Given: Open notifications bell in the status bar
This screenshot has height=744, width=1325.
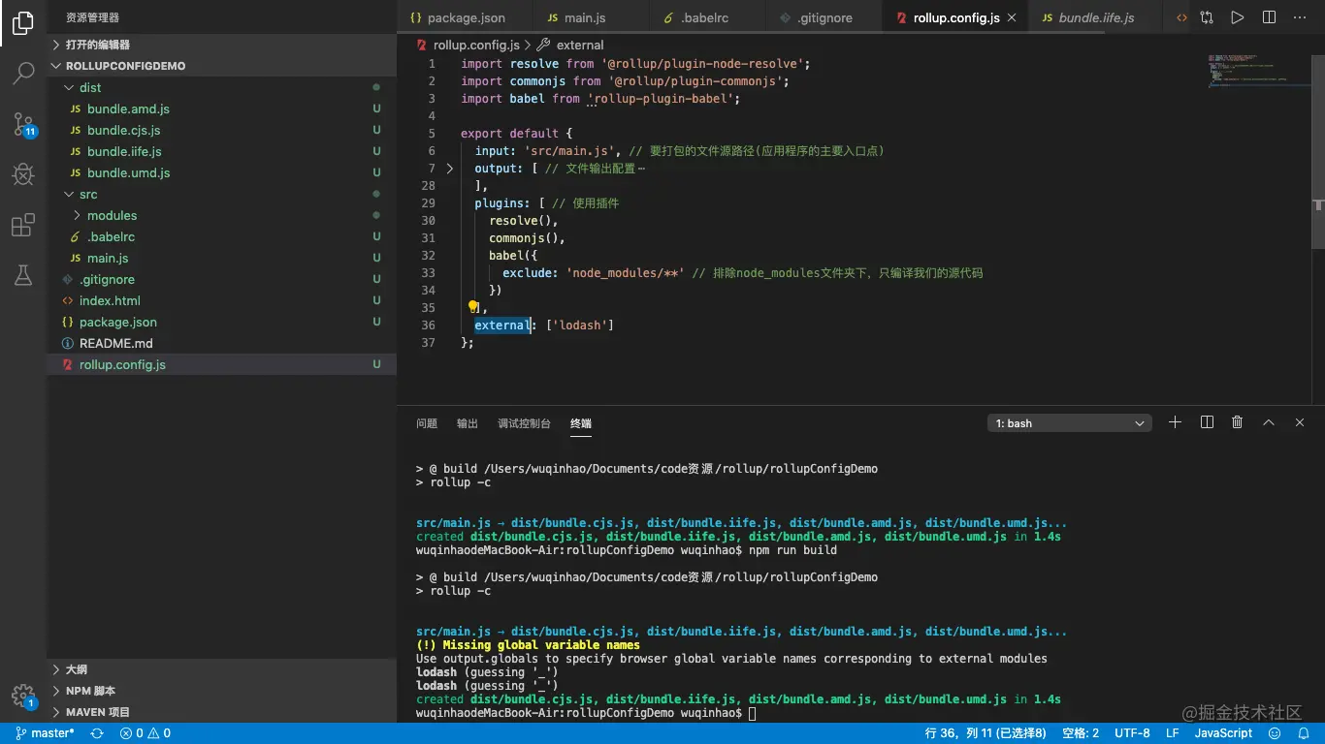Looking at the screenshot, I should 1303,733.
